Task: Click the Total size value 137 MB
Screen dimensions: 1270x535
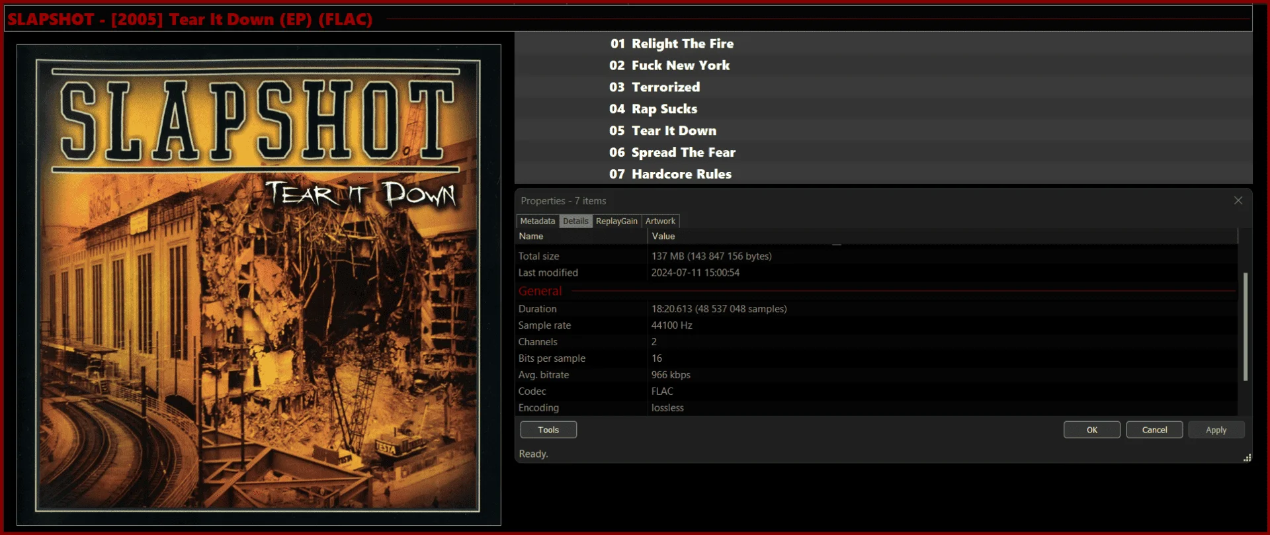Action: pos(711,256)
